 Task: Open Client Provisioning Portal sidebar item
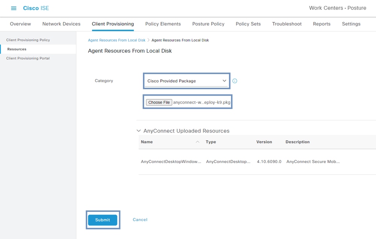tap(28, 58)
